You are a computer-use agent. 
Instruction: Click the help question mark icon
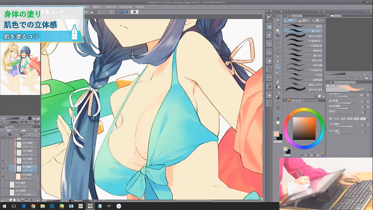pyautogui.click(x=134, y=12)
